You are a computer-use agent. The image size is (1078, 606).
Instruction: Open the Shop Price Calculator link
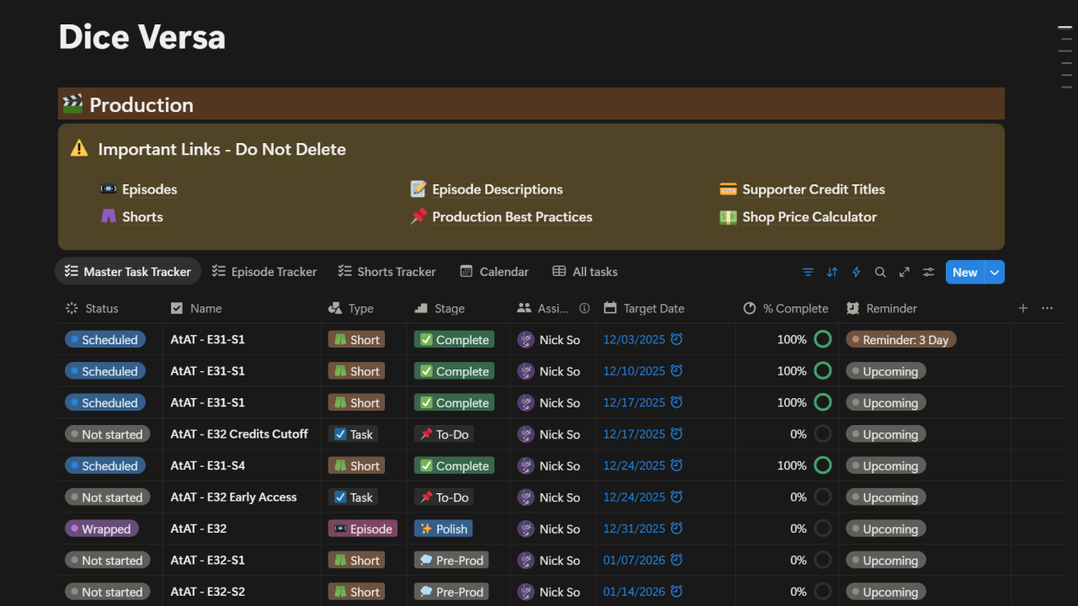809,217
